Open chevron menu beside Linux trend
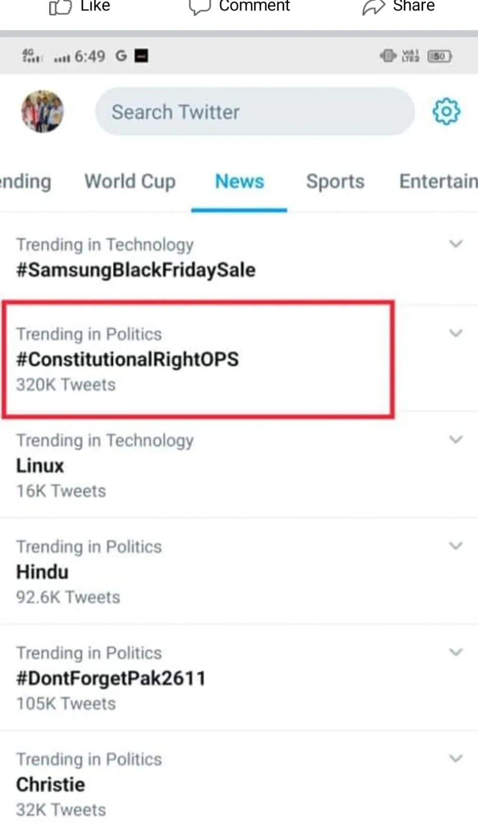 (456, 439)
